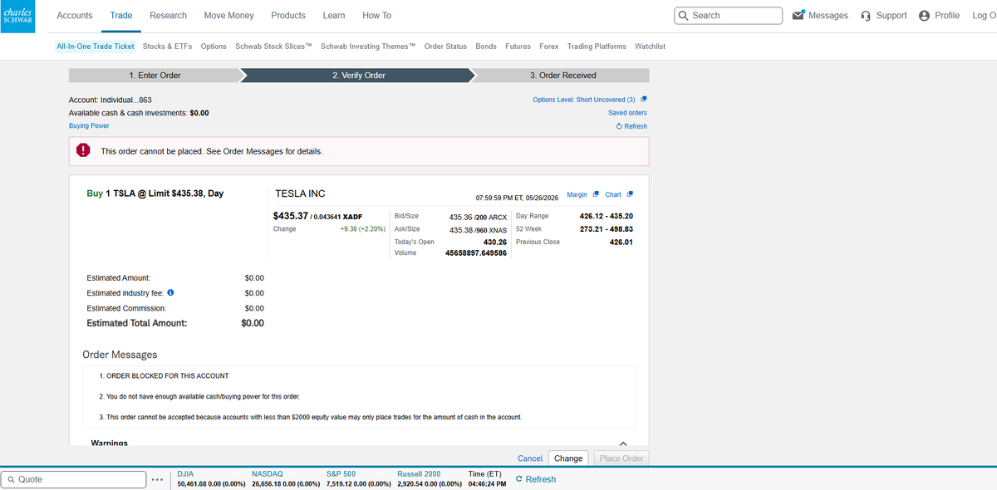
Task: Open the Trade menu
Action: [121, 16]
